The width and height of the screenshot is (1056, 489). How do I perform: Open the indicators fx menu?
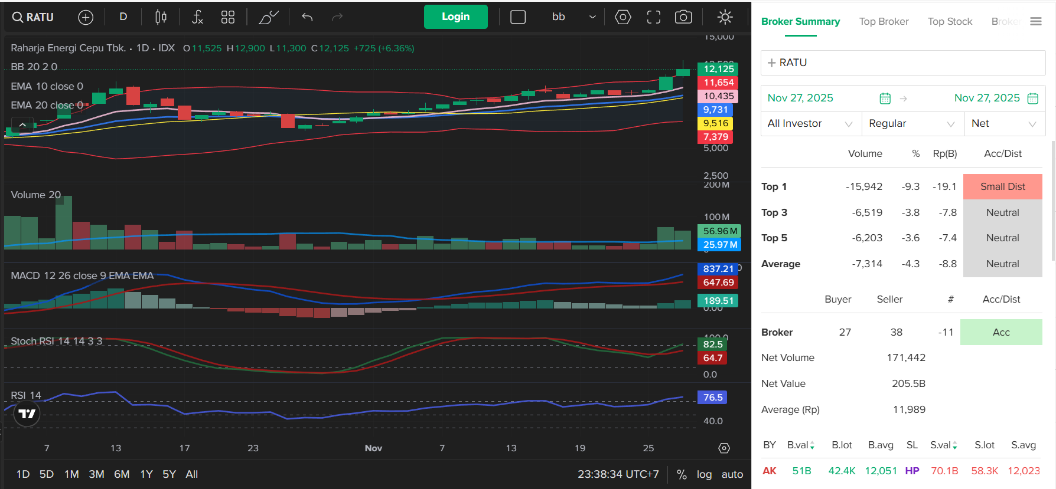pyautogui.click(x=197, y=17)
